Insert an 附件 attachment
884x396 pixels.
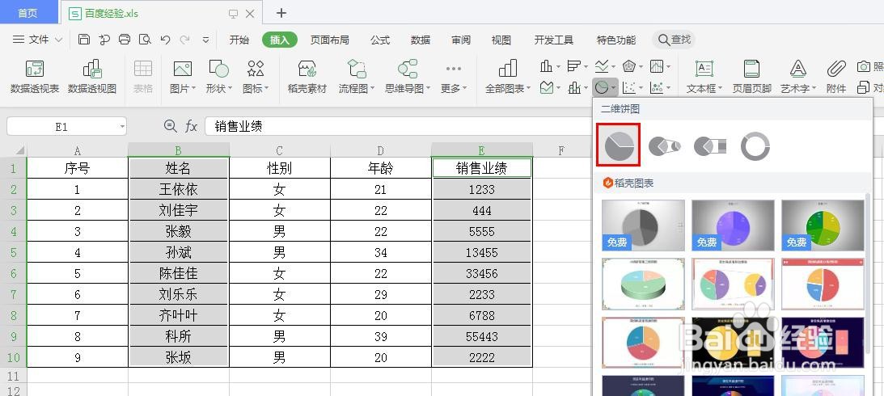pyautogui.click(x=836, y=76)
